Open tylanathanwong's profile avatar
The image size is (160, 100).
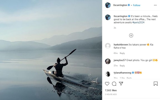[x=108, y=74]
